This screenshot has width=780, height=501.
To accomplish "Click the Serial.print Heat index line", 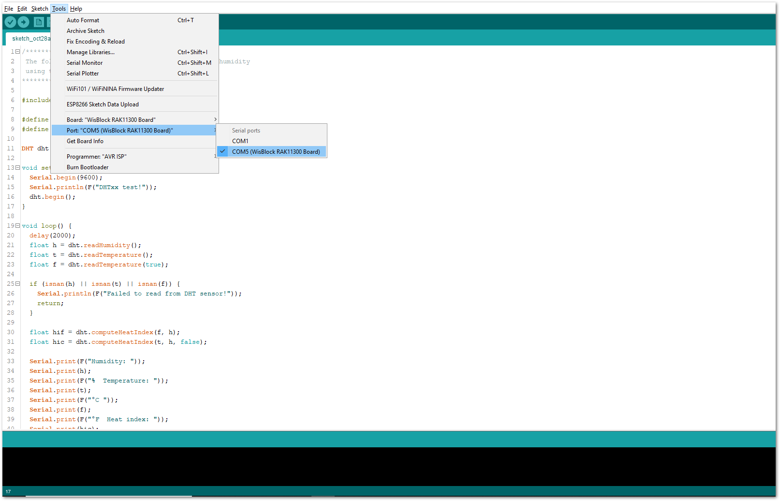I will point(99,419).
